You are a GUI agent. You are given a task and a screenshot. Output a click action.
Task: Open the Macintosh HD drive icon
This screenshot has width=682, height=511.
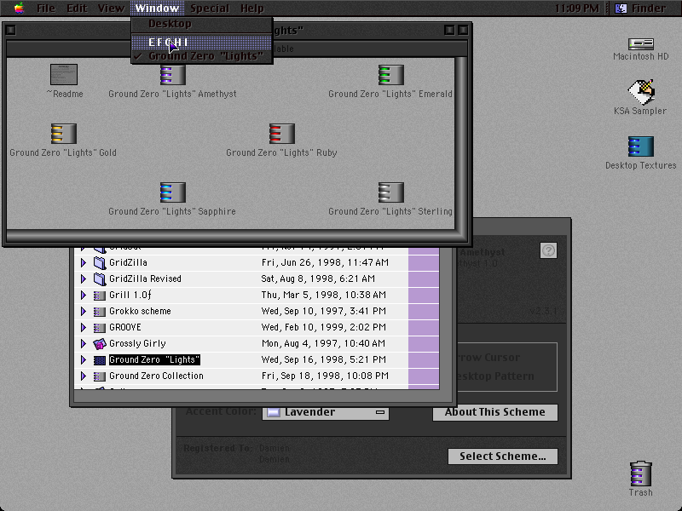[x=641, y=43]
